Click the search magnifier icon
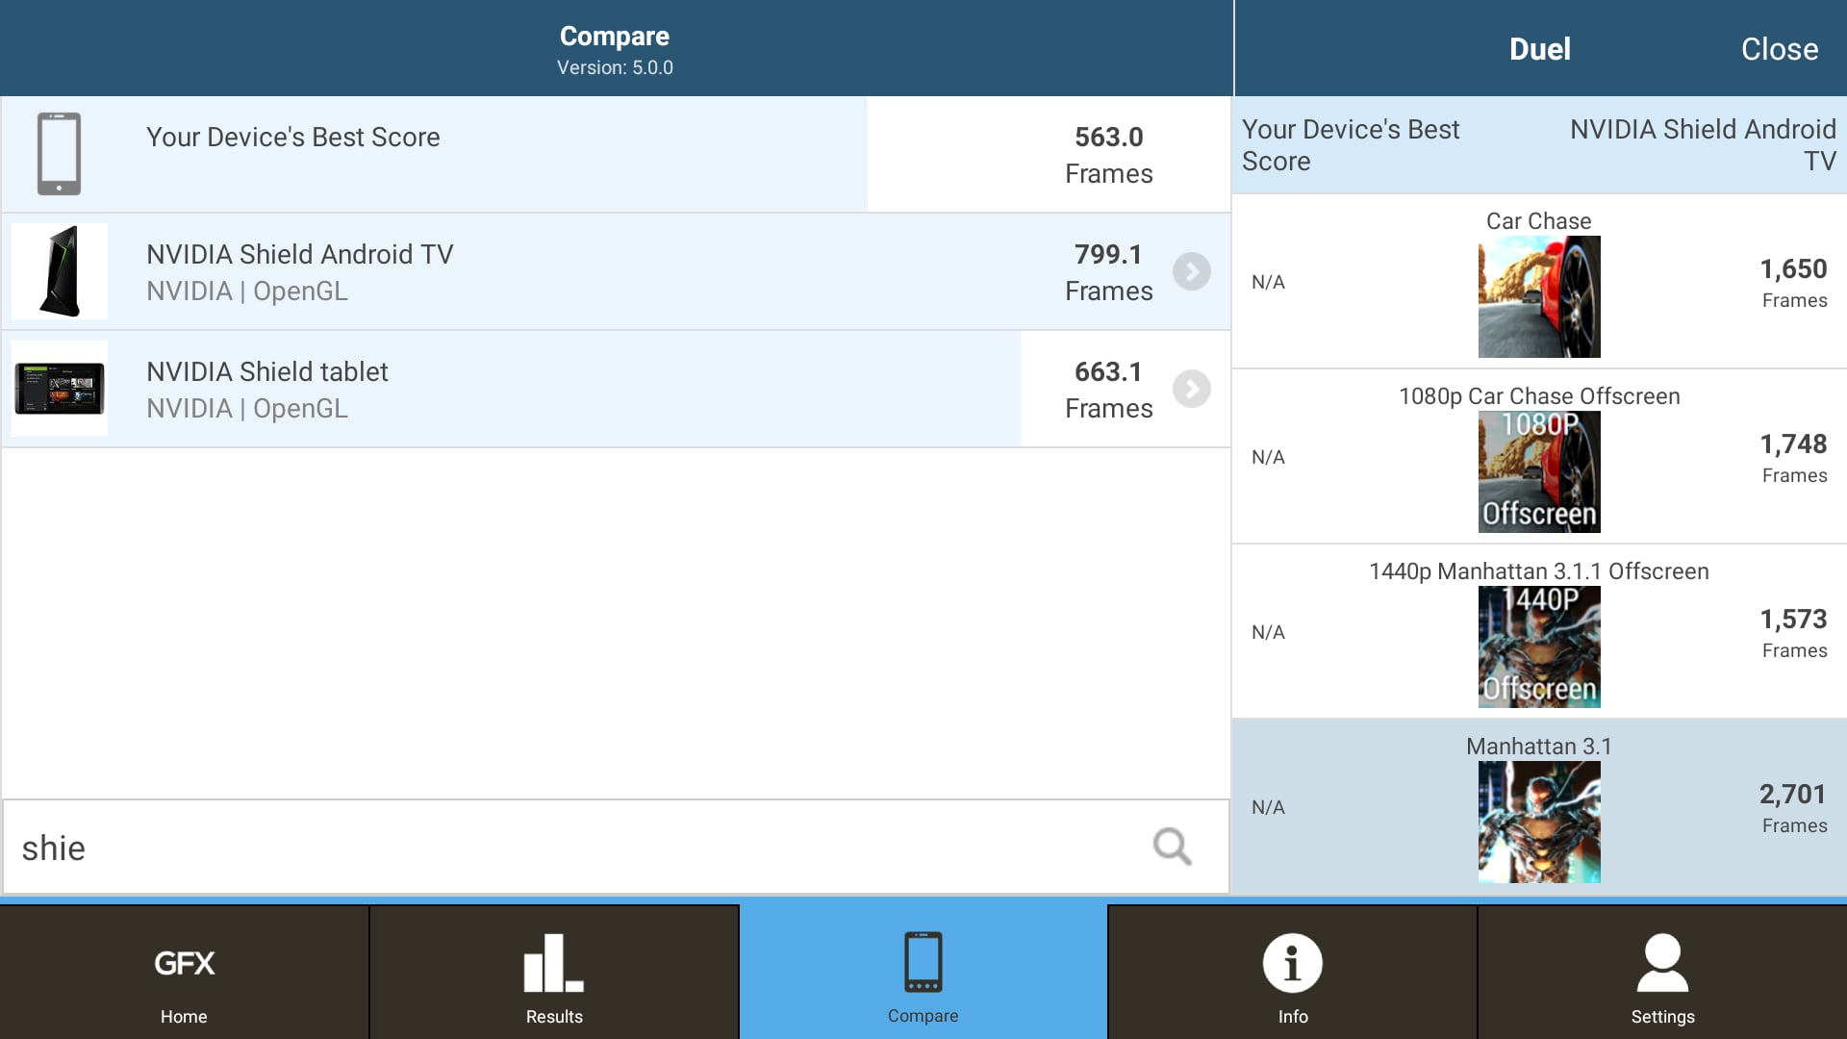1847x1039 pixels. click(1172, 847)
